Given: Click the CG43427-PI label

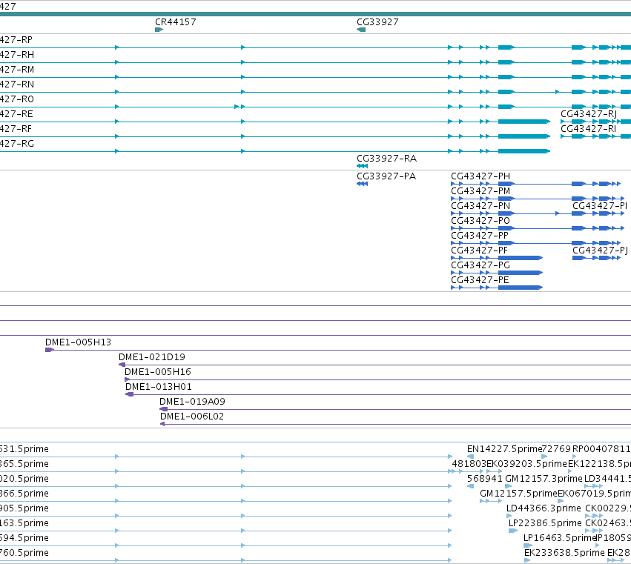Looking at the screenshot, I should pyautogui.click(x=600, y=205).
